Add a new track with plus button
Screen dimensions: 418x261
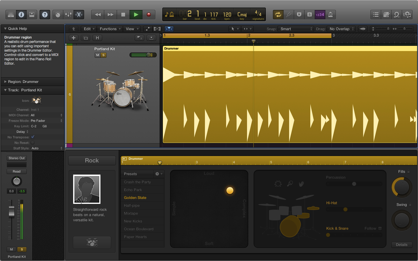point(74,38)
